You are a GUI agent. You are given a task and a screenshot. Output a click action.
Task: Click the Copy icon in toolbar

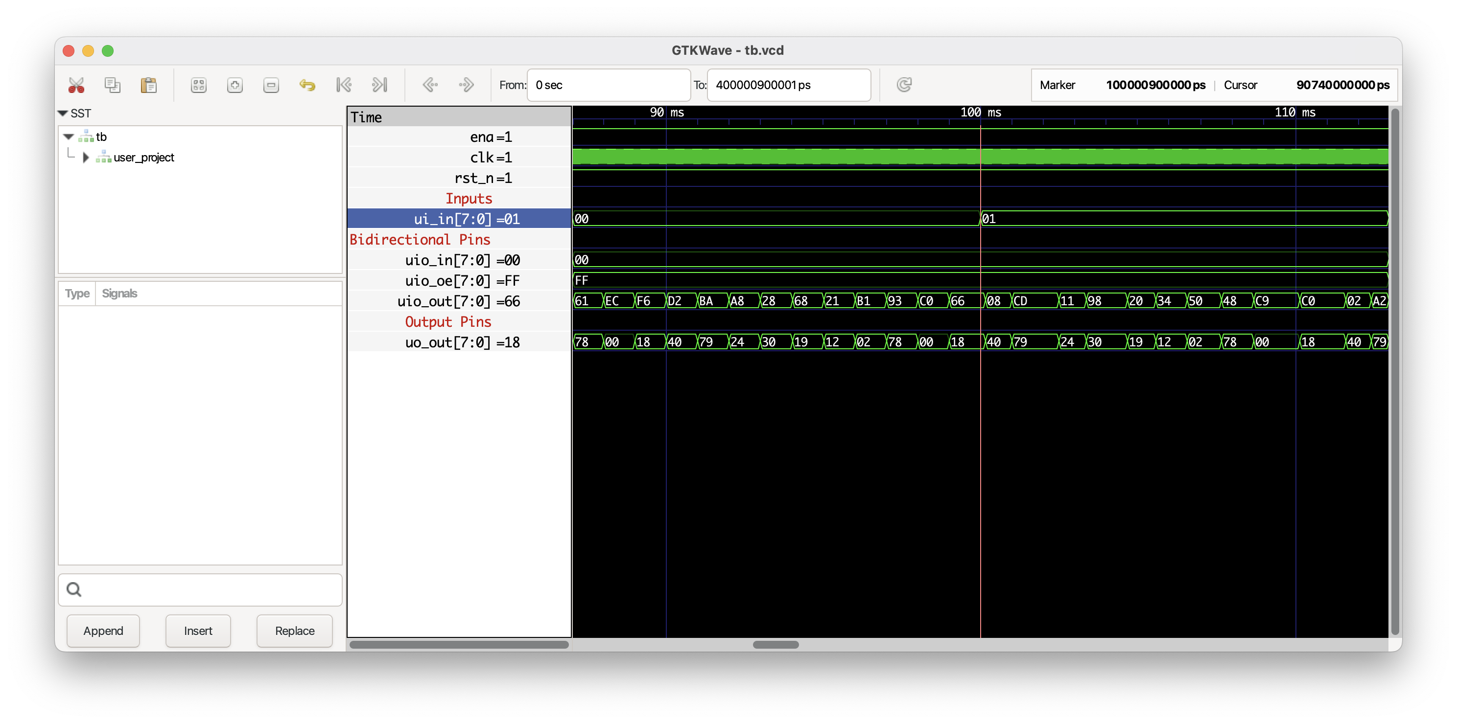(x=113, y=85)
